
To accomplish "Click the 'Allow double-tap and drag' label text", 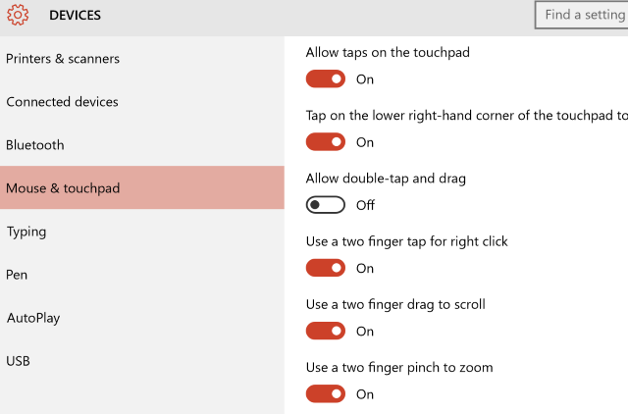I will [386, 179].
